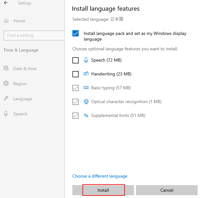Click Choose a different language link
The height and width of the screenshot is (198, 202).
pos(100,176)
